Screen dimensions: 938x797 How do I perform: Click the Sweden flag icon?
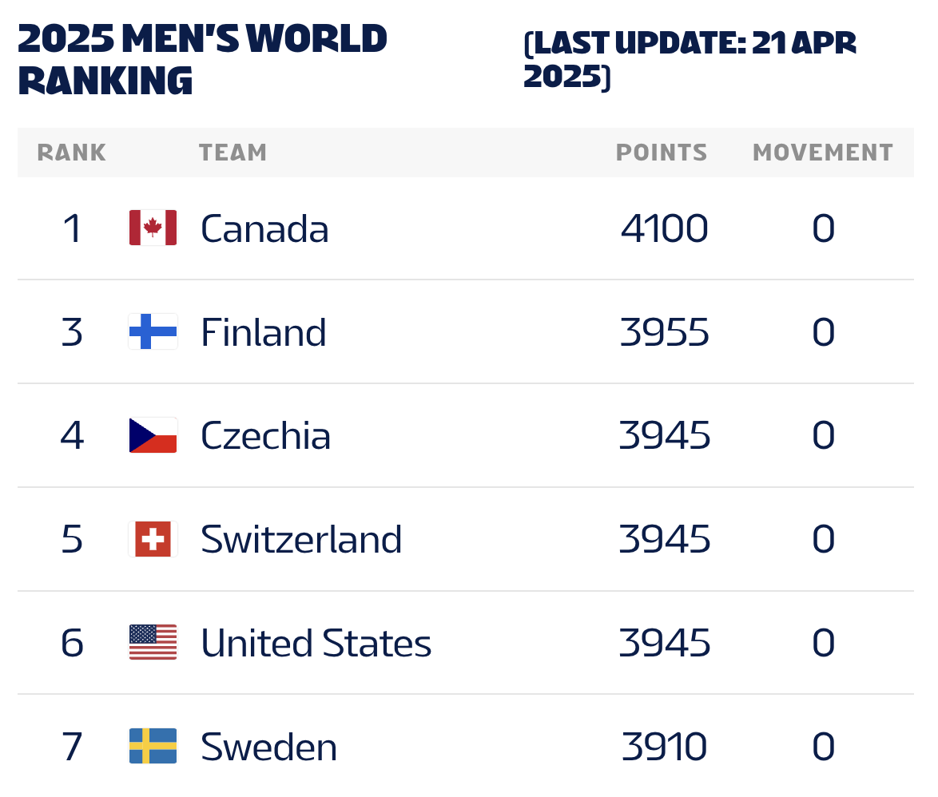point(153,747)
